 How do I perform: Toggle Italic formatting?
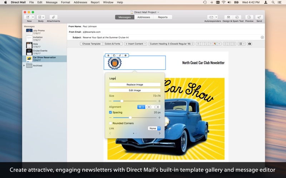coord(202,44)
